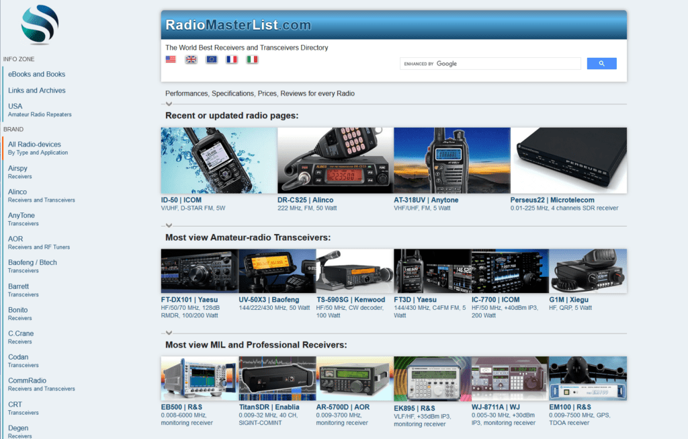Image resolution: width=688 pixels, height=439 pixels.
Task: Open the Degen Receivers brand
Action: point(19,432)
